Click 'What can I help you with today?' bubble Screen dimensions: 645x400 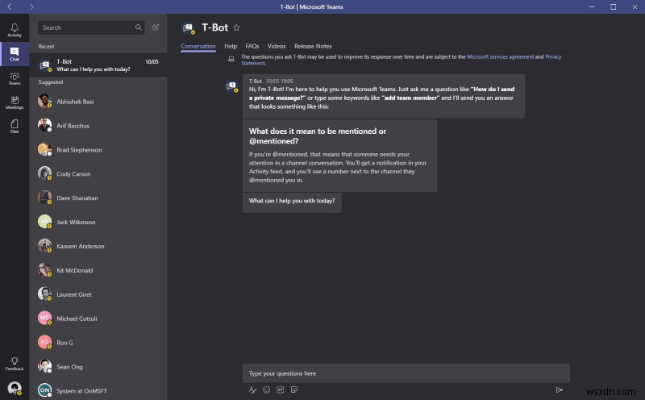[x=292, y=202]
